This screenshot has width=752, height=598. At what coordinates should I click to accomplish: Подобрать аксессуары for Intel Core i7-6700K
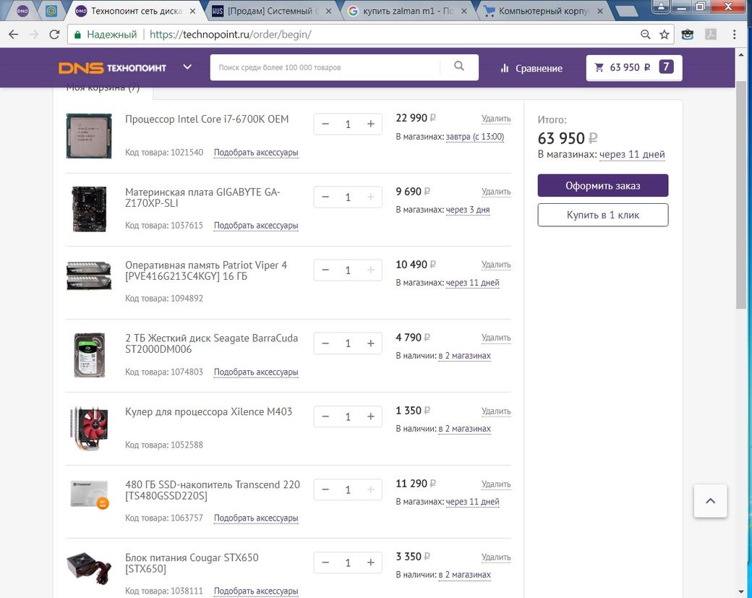[x=256, y=153]
